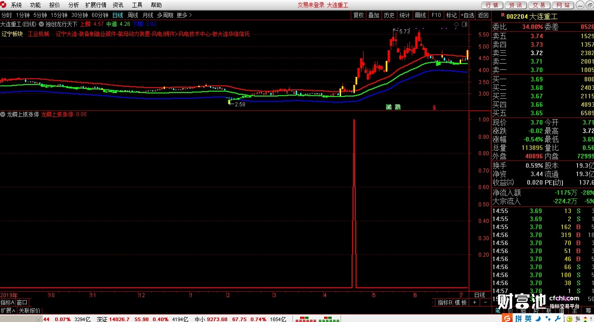Viewport: 594px width, 322px height.
Task: Click the 跌 signal marker on chart
Action: (398, 107)
